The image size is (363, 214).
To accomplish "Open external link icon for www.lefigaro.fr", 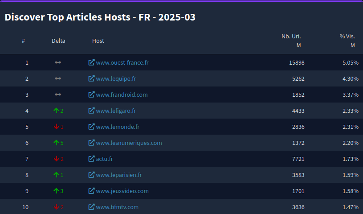I will tap(91, 111).
